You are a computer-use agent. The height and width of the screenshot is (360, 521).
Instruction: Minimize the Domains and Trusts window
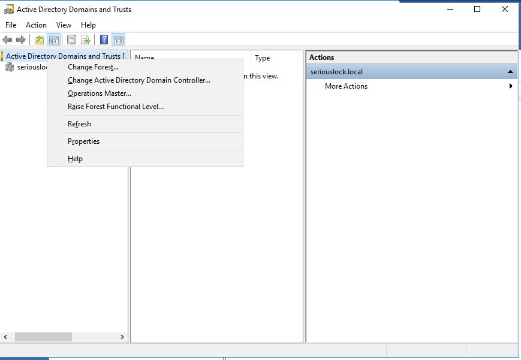pyautogui.click(x=450, y=10)
